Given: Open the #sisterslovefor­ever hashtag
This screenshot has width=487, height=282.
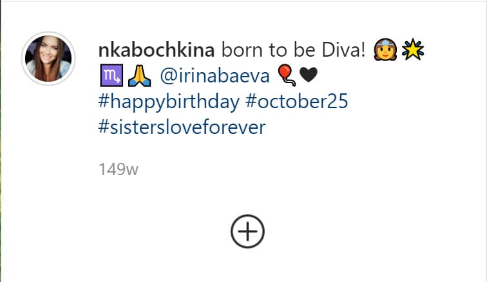Looking at the screenshot, I should 182,127.
